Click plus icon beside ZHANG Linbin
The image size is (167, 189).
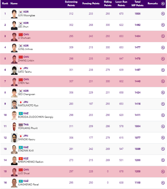163,59
